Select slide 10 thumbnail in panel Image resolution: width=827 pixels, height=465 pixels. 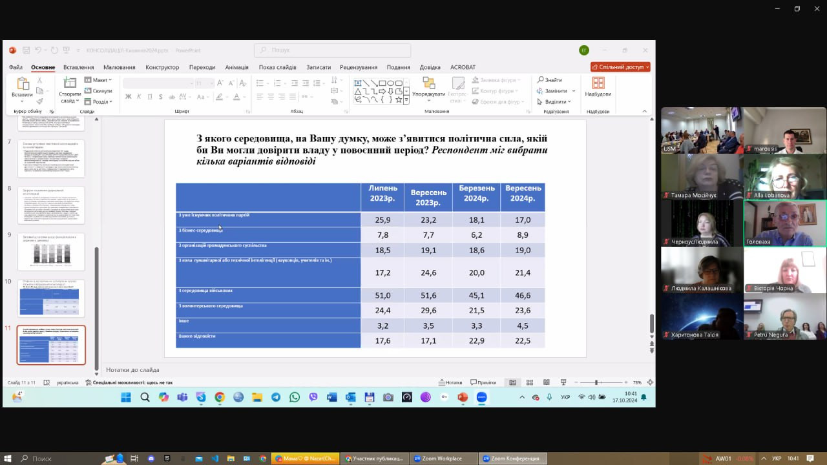pyautogui.click(x=51, y=298)
